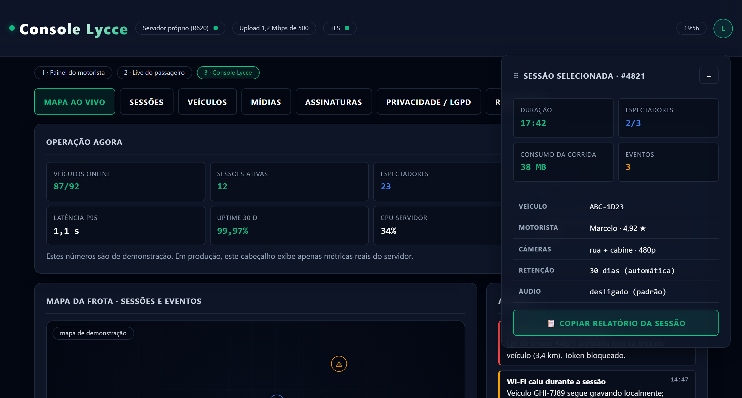The width and height of the screenshot is (742, 398).
Task: Select the 3 · Console Lycce pill
Action: [x=228, y=72]
